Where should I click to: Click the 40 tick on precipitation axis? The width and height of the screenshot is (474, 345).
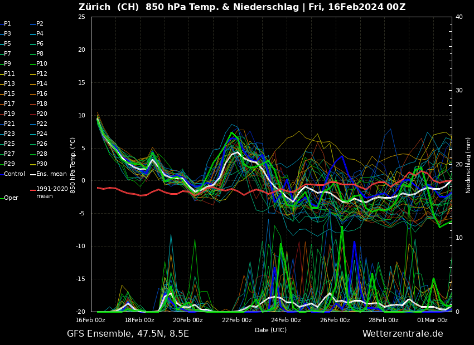(x=459, y=17)
